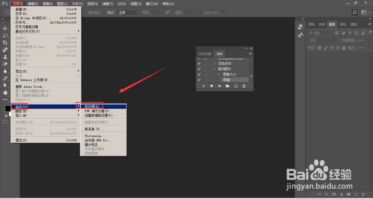Select the Path Selection arrow tool

pos(5,85)
